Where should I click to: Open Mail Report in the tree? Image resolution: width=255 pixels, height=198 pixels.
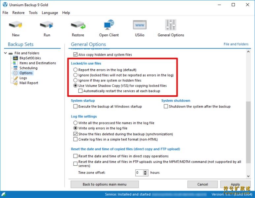coord(29,83)
